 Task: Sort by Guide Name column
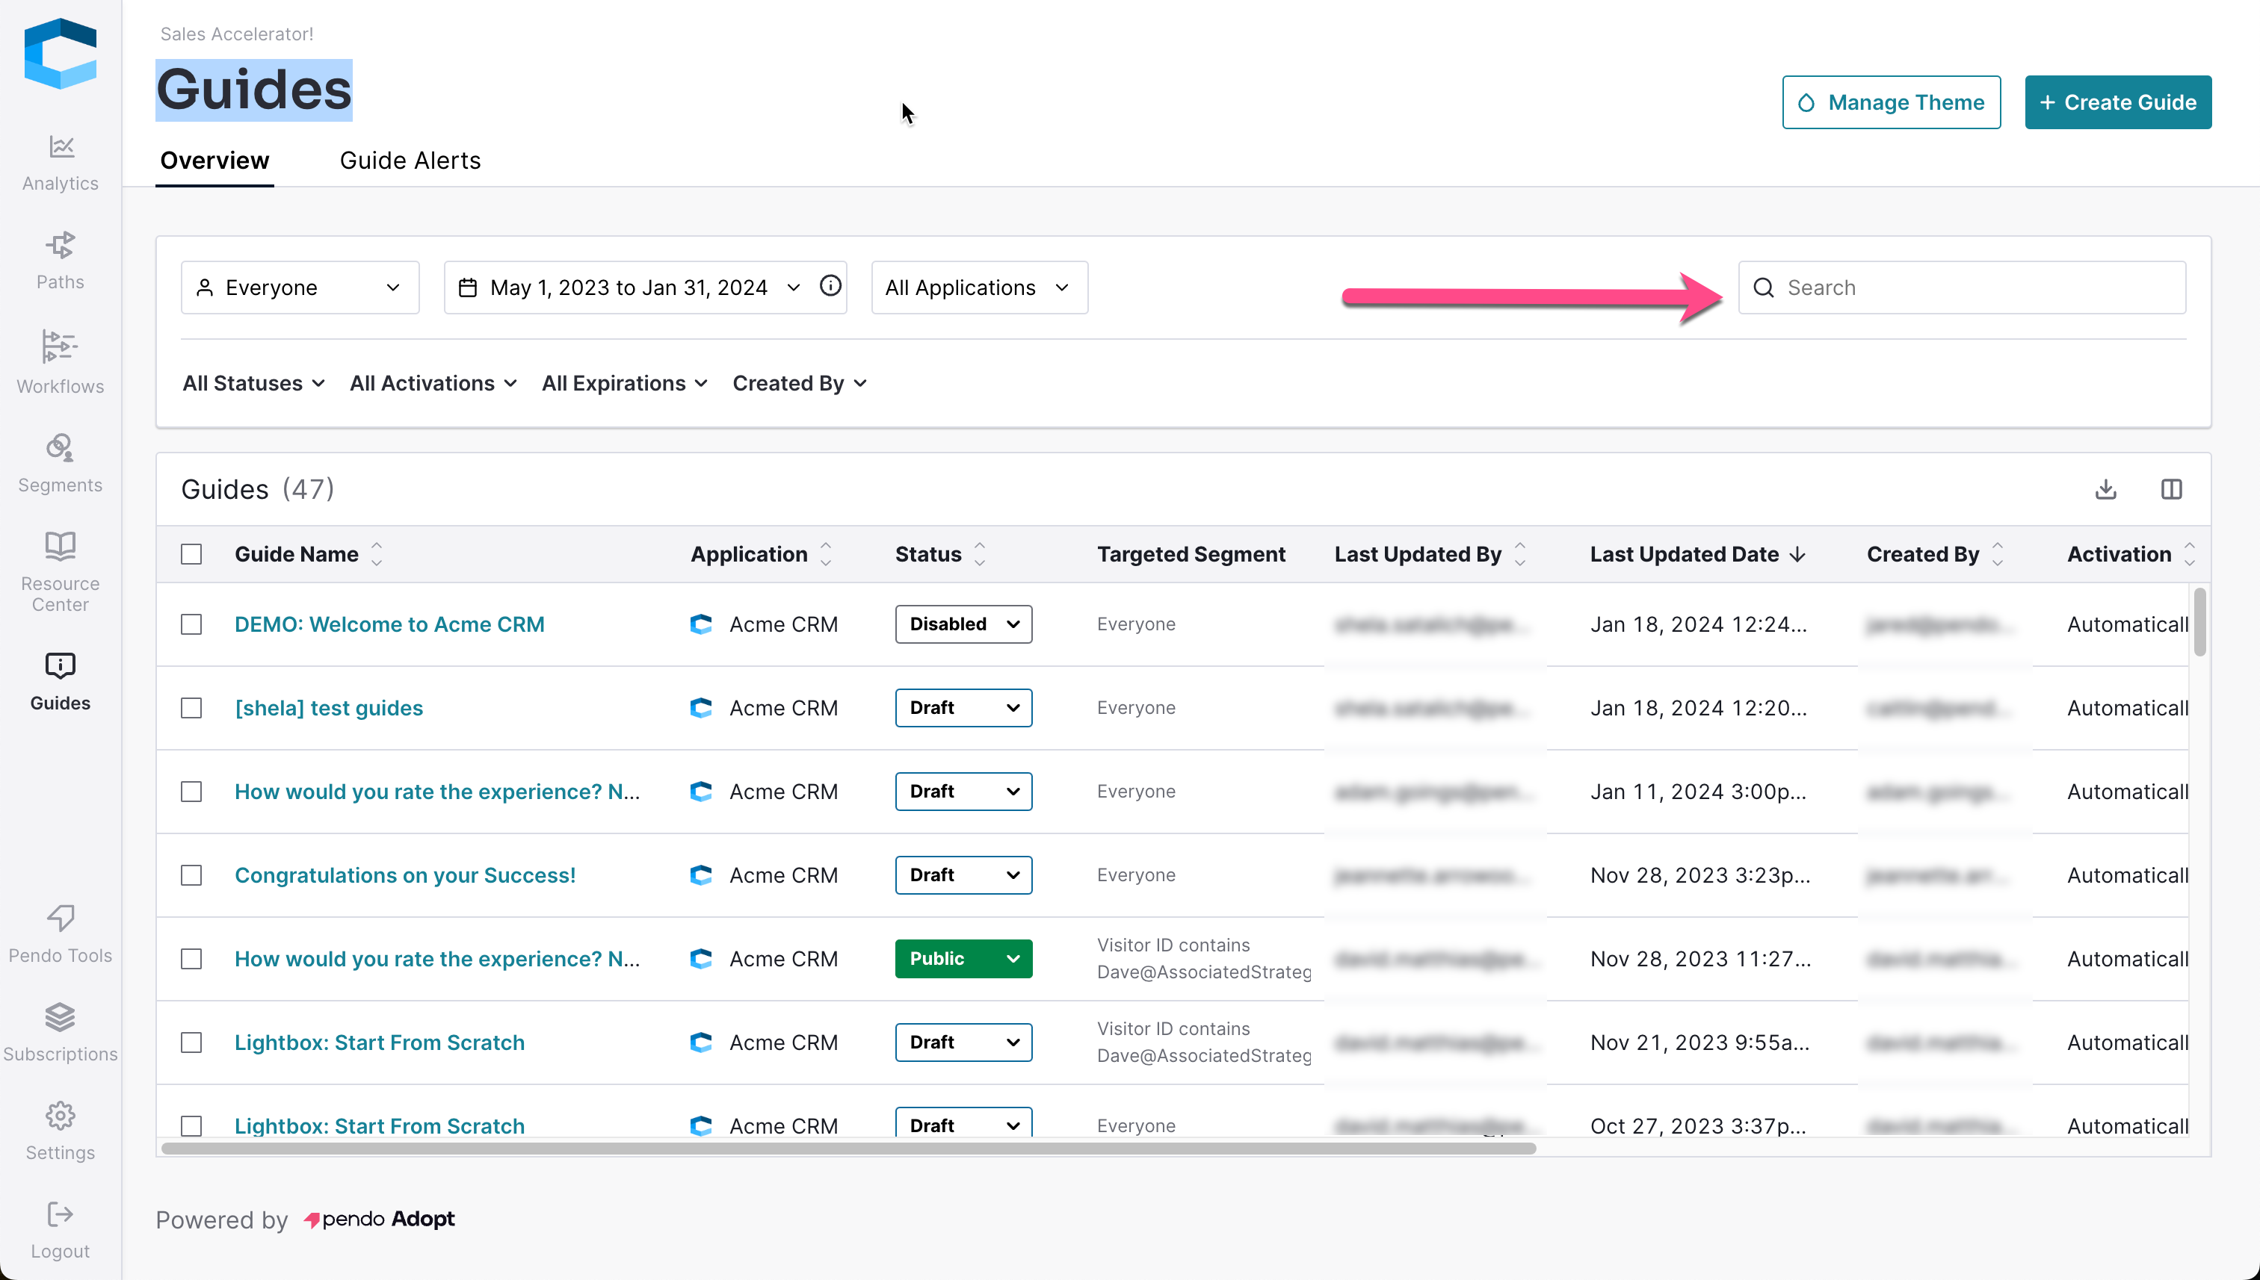[x=377, y=554]
